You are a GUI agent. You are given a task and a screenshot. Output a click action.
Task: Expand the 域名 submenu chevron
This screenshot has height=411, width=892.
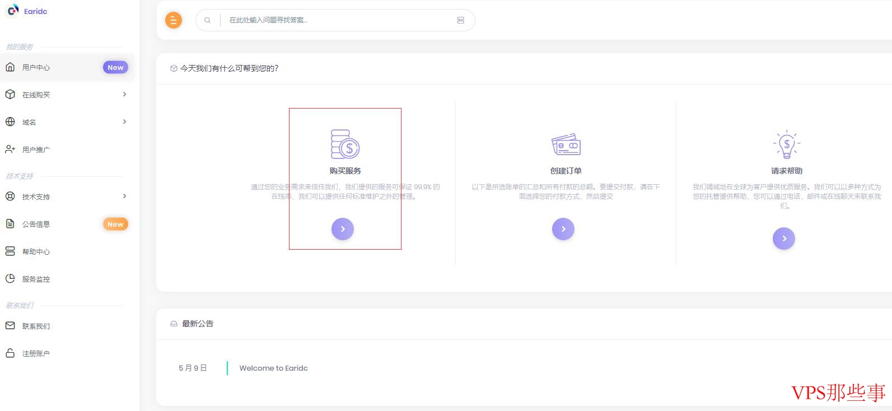(124, 122)
